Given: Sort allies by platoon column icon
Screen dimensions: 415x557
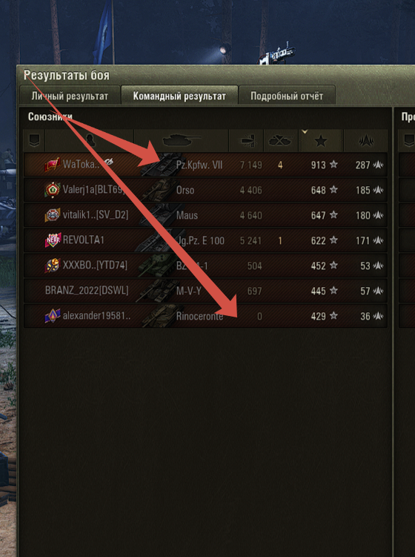Looking at the screenshot, I should [x=34, y=140].
